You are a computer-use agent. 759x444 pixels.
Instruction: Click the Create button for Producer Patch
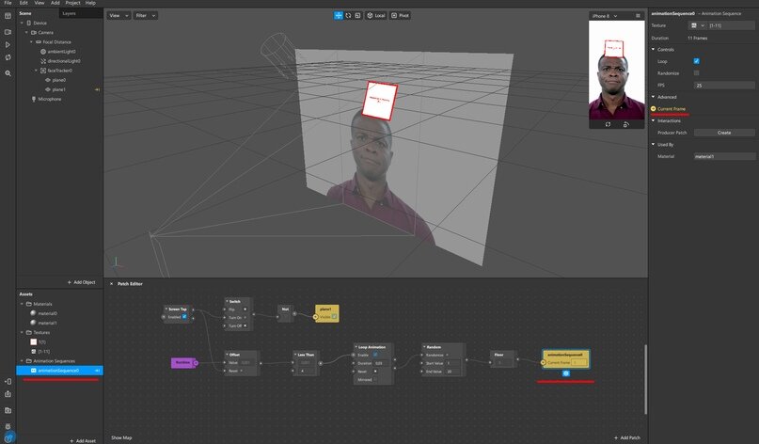(723, 133)
